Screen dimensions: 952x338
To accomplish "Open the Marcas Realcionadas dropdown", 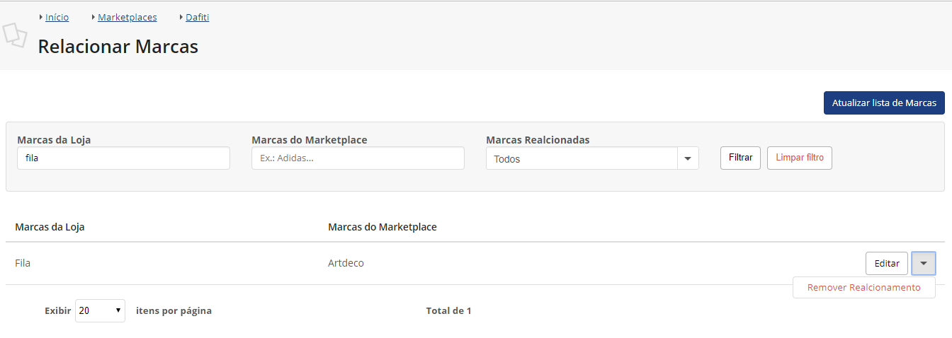I will pos(592,158).
